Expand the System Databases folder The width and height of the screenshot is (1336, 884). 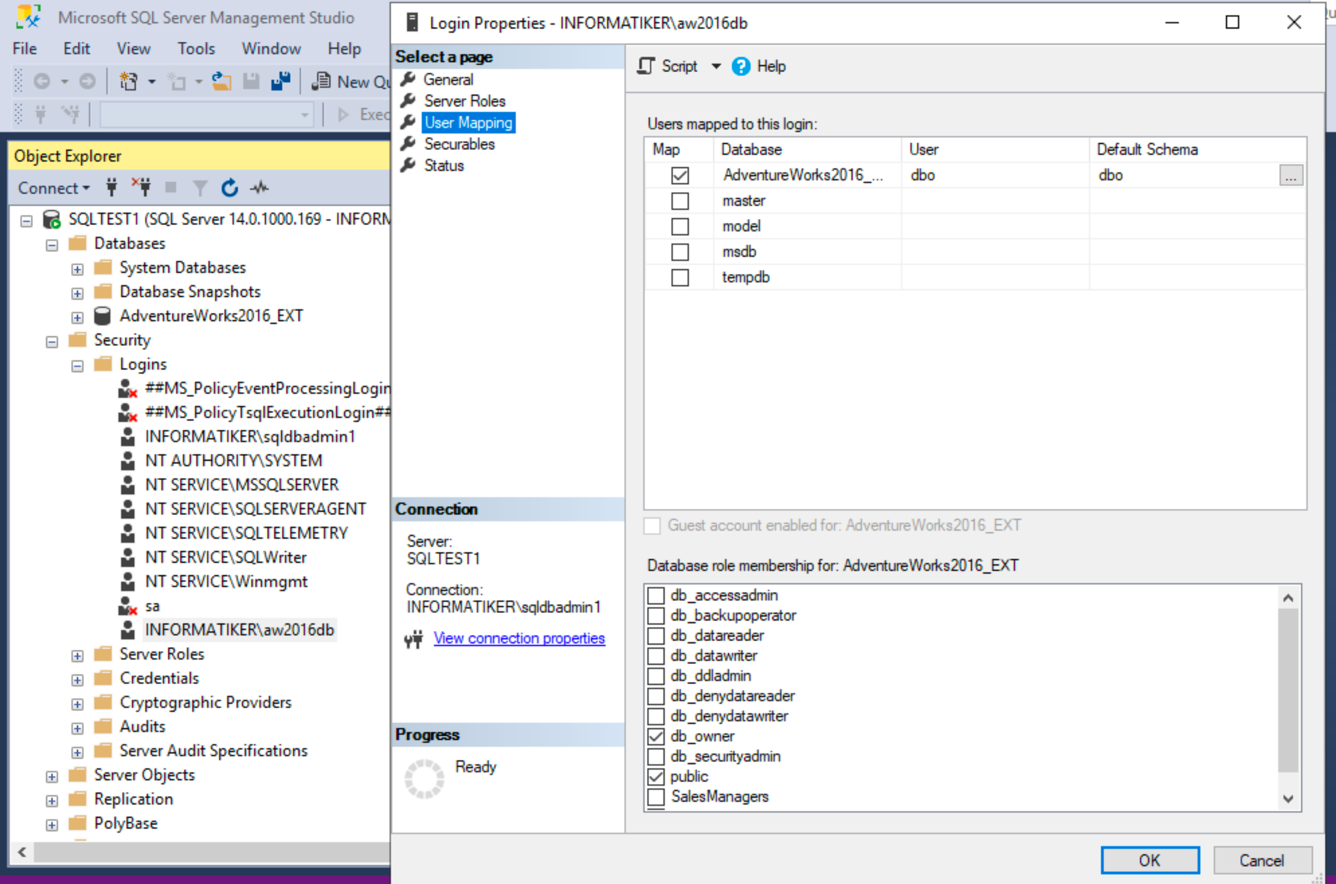pos(77,269)
